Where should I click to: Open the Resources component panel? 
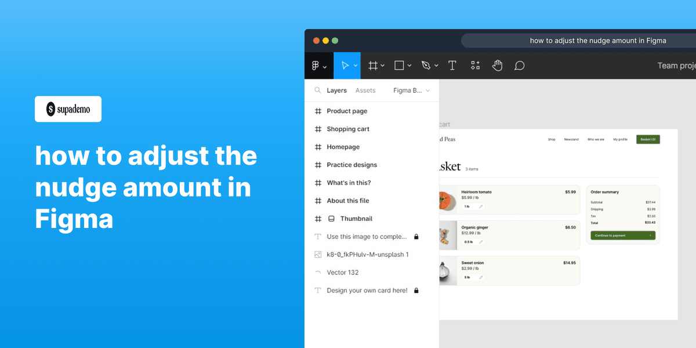pyautogui.click(x=475, y=65)
